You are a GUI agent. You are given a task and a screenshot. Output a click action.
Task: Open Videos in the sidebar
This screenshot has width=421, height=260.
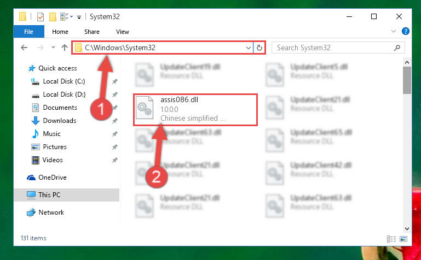[53, 160]
